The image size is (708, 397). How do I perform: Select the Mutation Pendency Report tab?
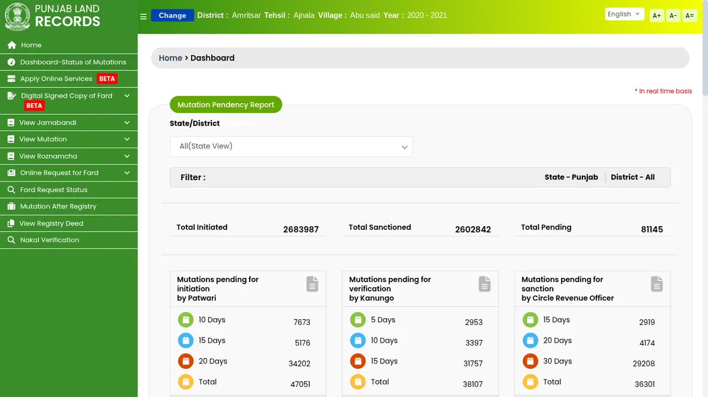tap(226, 105)
